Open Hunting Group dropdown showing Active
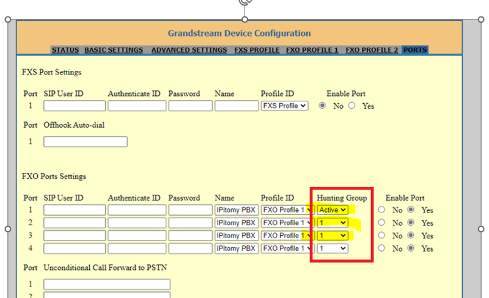The height and width of the screenshot is (298, 489). click(332, 210)
